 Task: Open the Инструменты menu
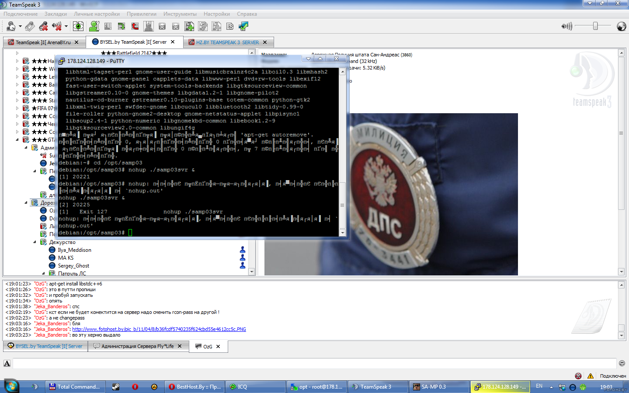(x=180, y=14)
